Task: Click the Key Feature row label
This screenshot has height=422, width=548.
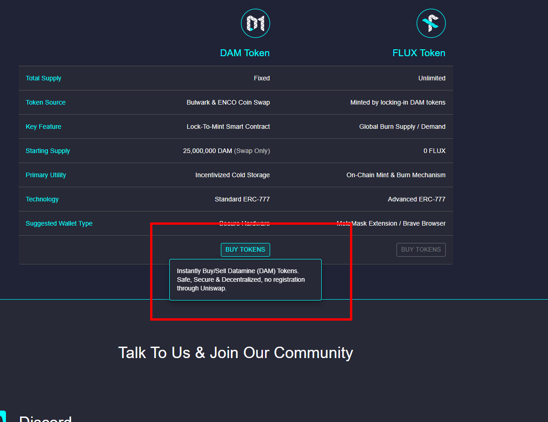Action: coord(43,127)
